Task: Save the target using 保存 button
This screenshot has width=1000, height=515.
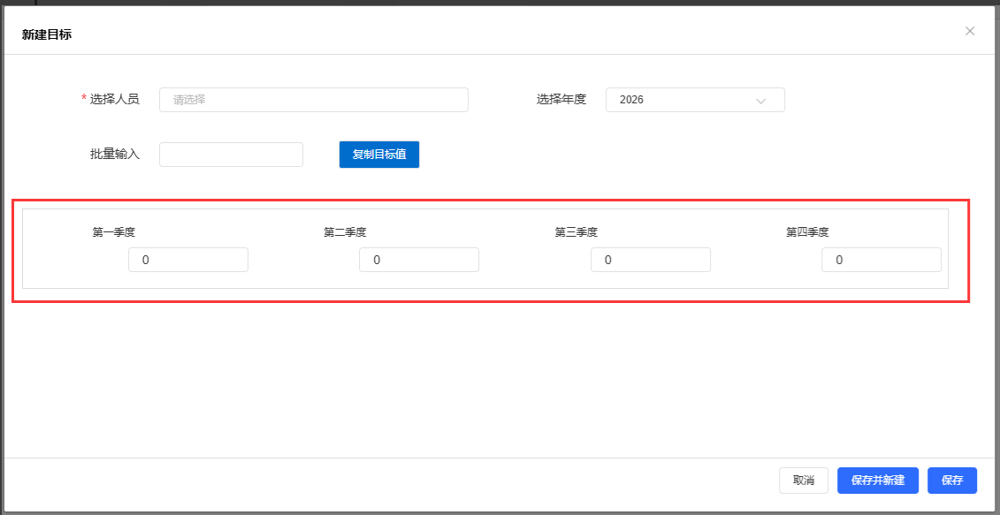Action: pyautogui.click(x=951, y=481)
